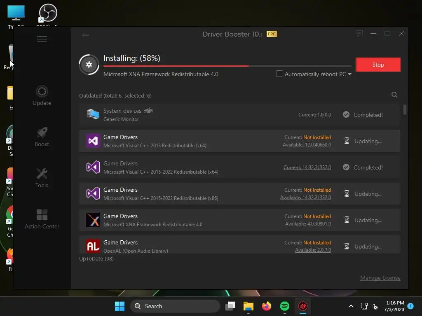Open the Boost section

pos(42,137)
